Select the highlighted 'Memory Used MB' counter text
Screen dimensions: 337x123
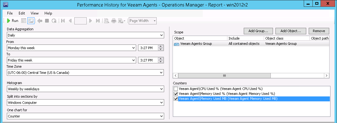(x=228, y=99)
